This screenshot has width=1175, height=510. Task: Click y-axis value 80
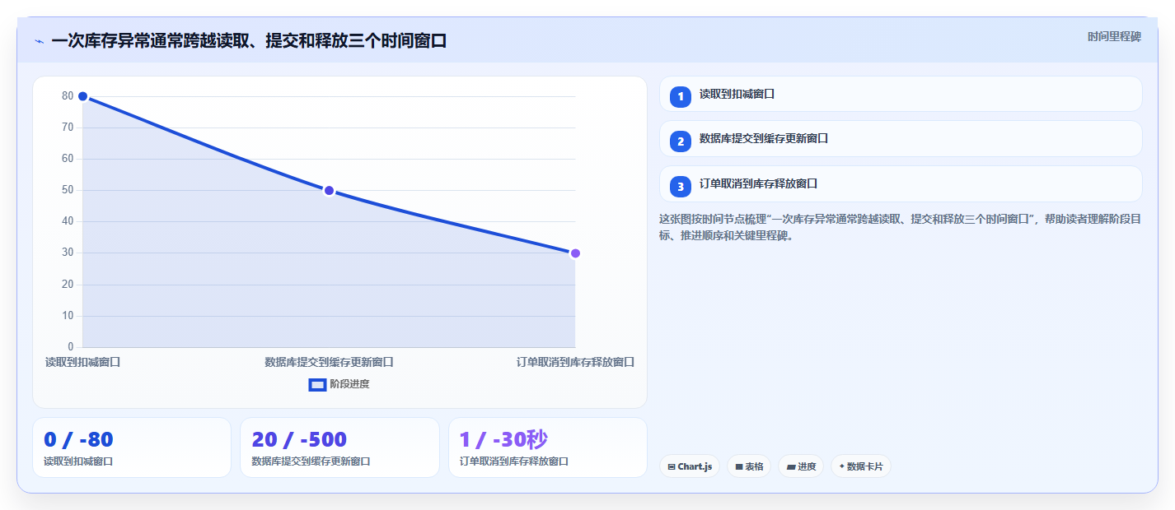pos(68,96)
